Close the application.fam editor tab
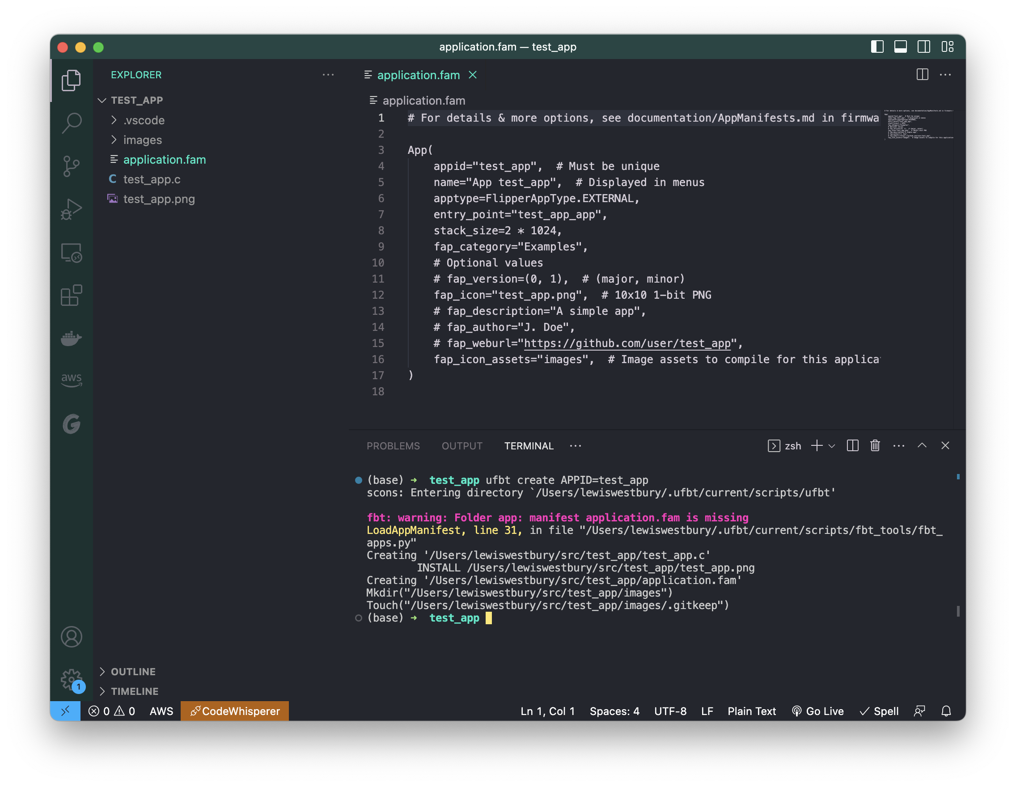 [473, 75]
